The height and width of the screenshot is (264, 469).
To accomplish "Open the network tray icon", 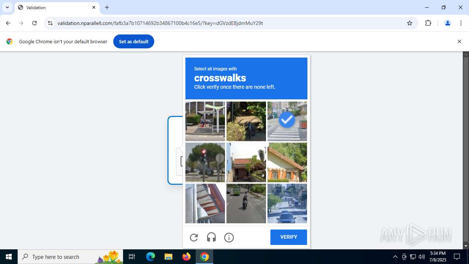I will [x=413, y=257].
